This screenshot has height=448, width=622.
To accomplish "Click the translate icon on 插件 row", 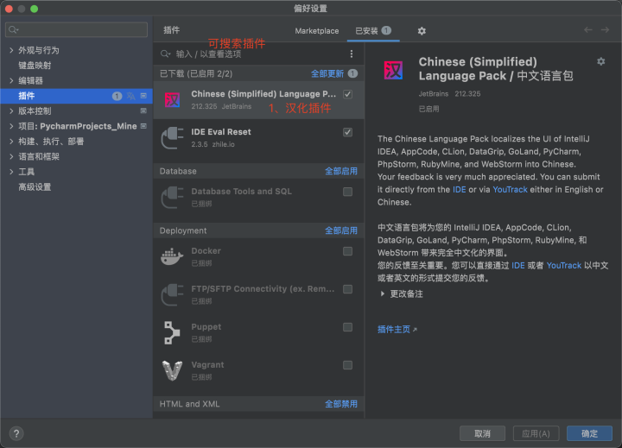I will (131, 96).
